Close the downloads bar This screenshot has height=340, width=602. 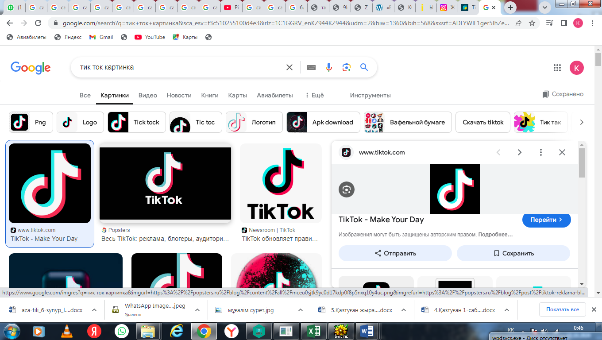594,309
